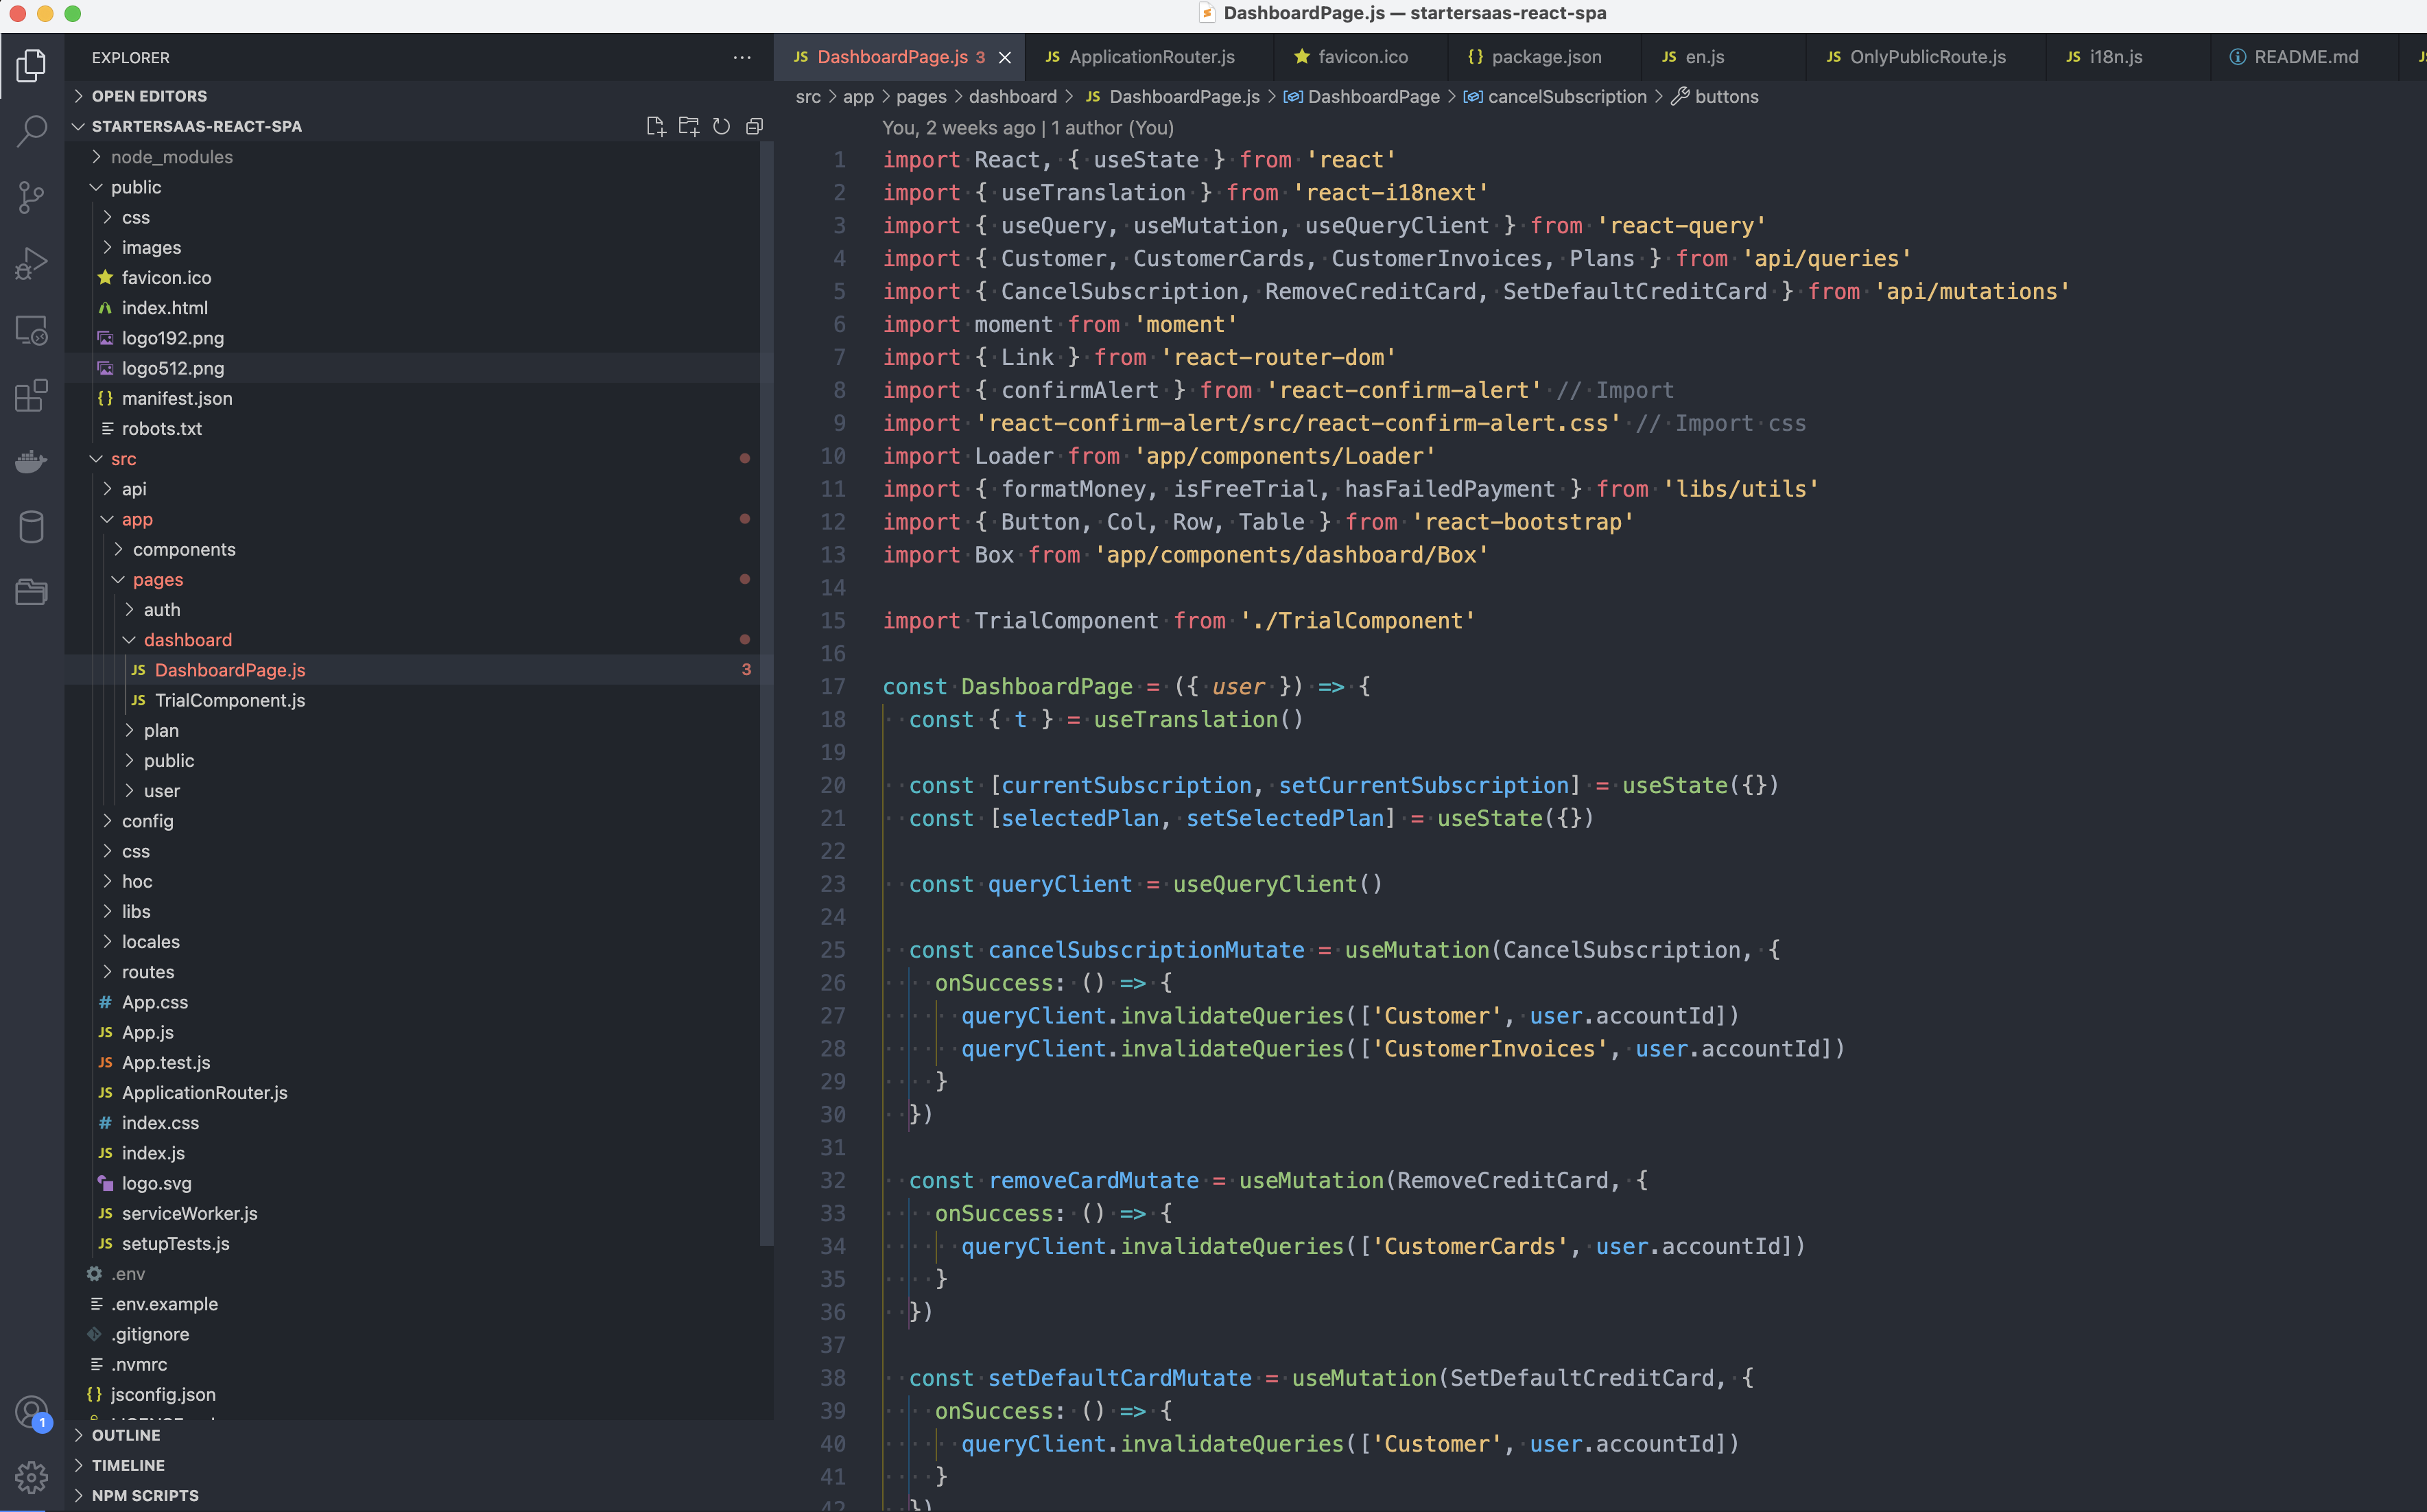Collapse all folders in explorer
The height and width of the screenshot is (1512, 2427).
click(754, 126)
